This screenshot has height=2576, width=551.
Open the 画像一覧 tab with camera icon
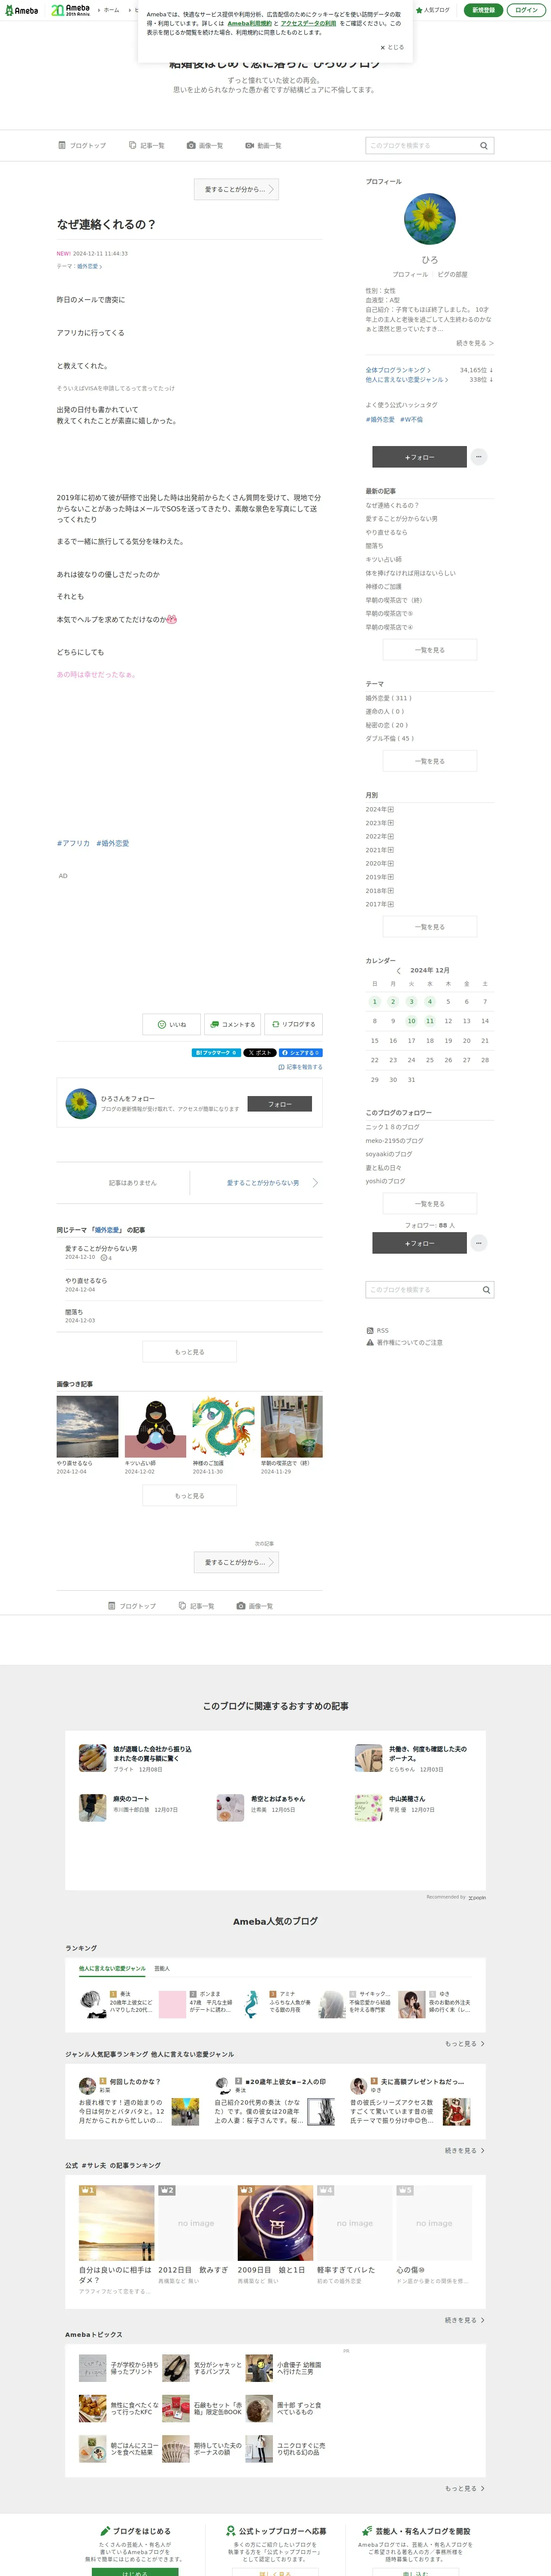coord(205,146)
